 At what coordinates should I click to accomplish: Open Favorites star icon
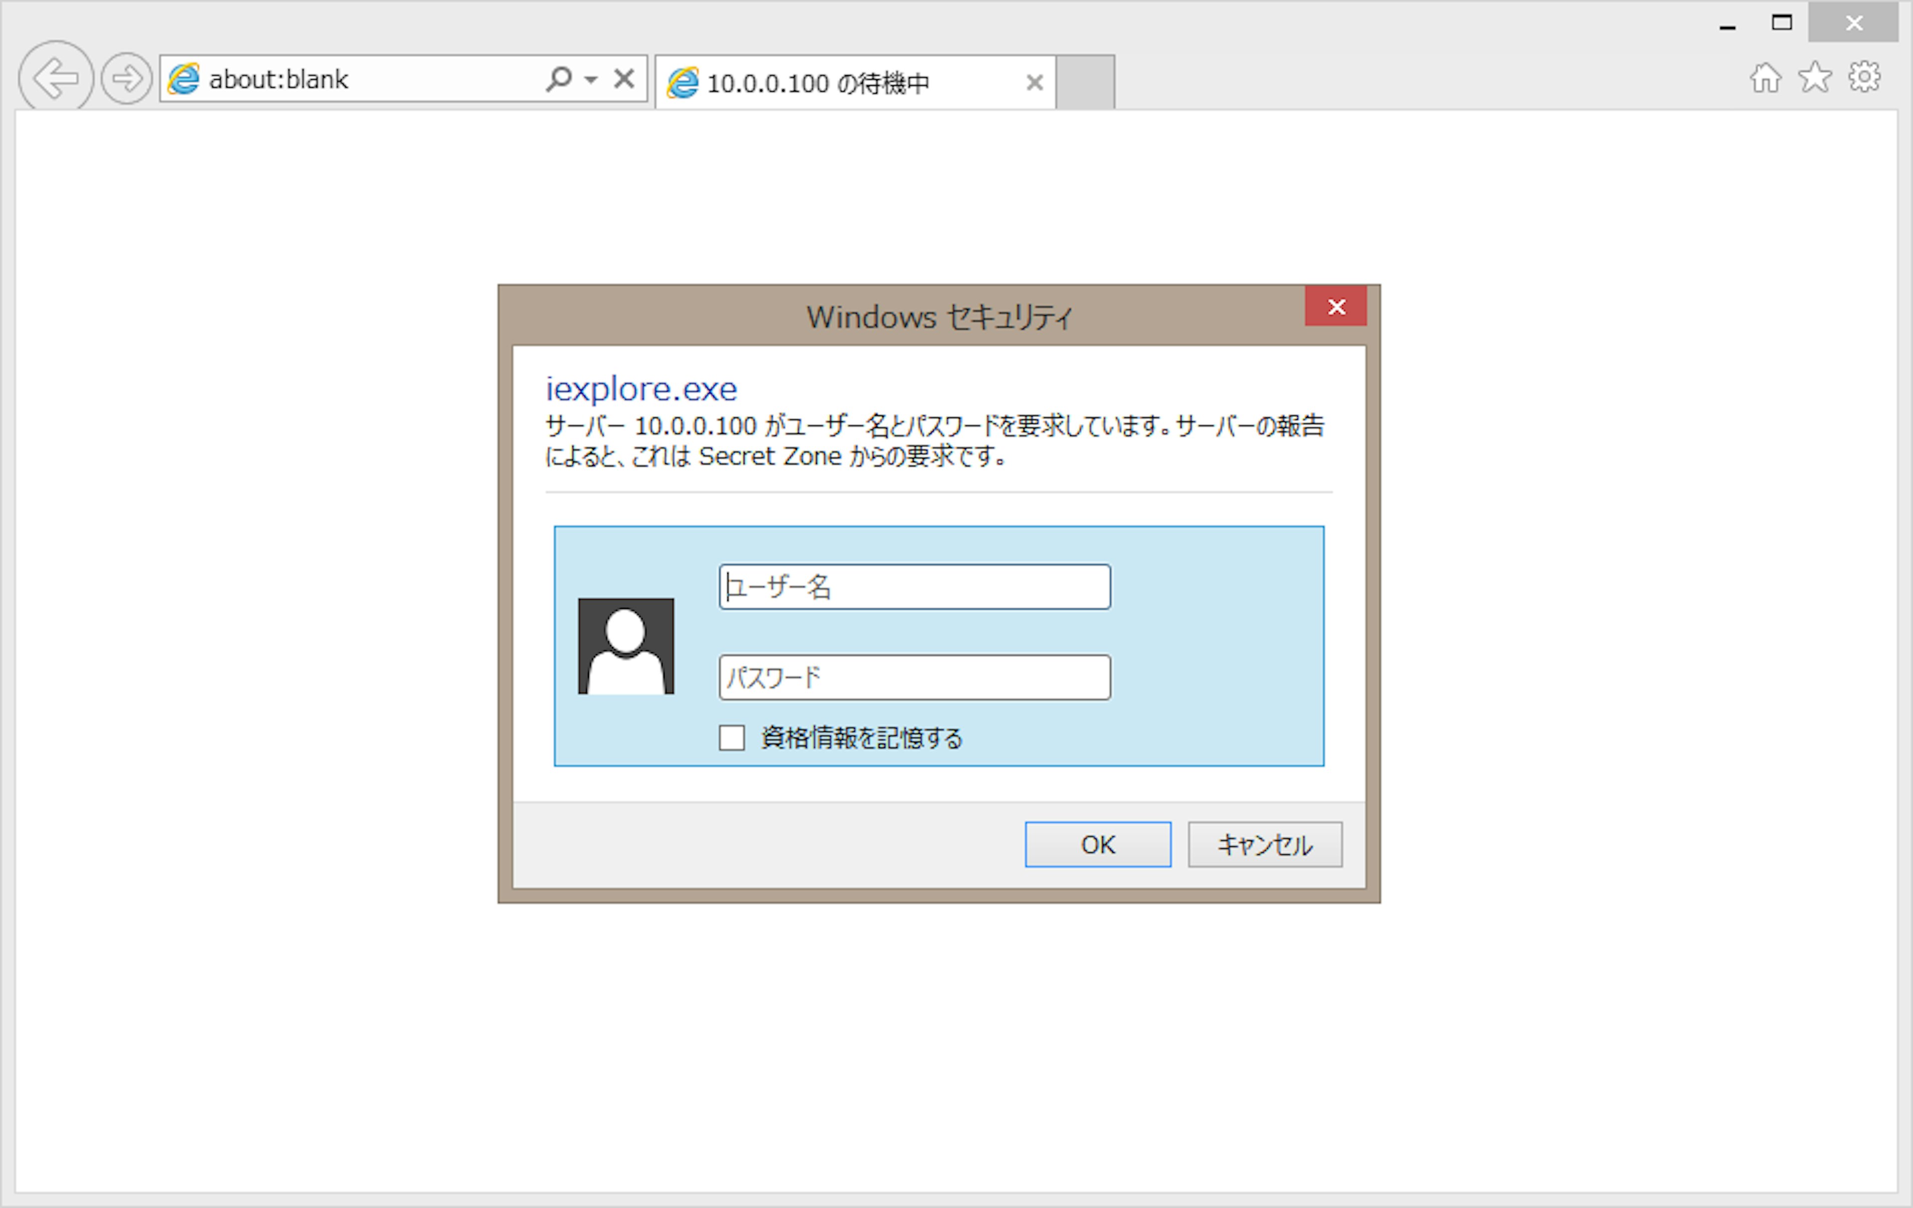pyautogui.click(x=1815, y=78)
